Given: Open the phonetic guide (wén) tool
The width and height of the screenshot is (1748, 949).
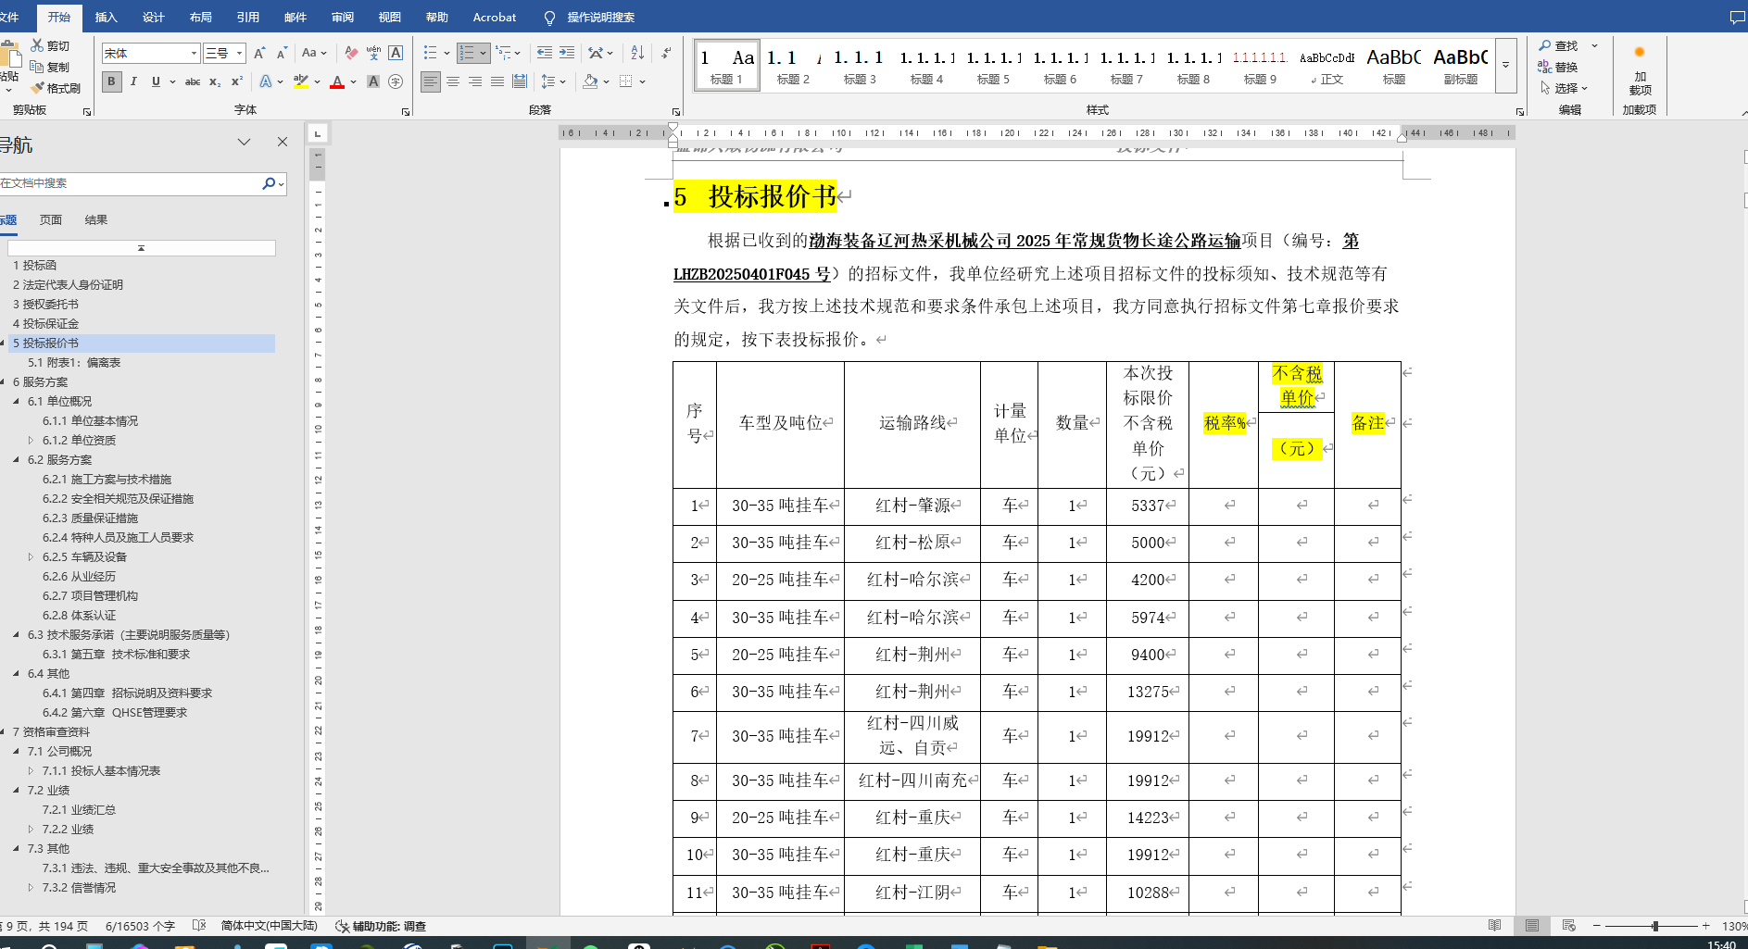Looking at the screenshot, I should [x=373, y=53].
